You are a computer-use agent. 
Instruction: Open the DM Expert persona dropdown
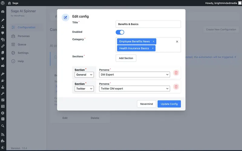tap(134, 74)
